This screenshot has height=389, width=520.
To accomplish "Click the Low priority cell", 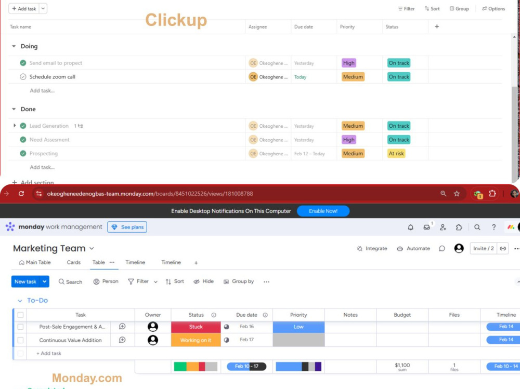I will [x=298, y=327].
